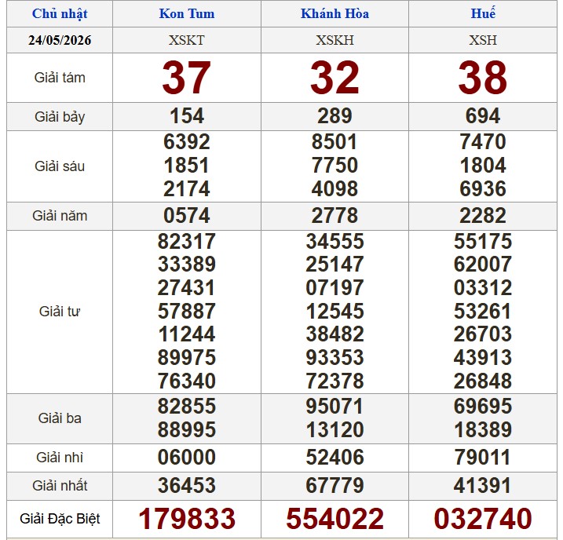Image resolution: width=563 pixels, height=540 pixels.
Task: Select Giải tư number 34555
Action: click(335, 241)
